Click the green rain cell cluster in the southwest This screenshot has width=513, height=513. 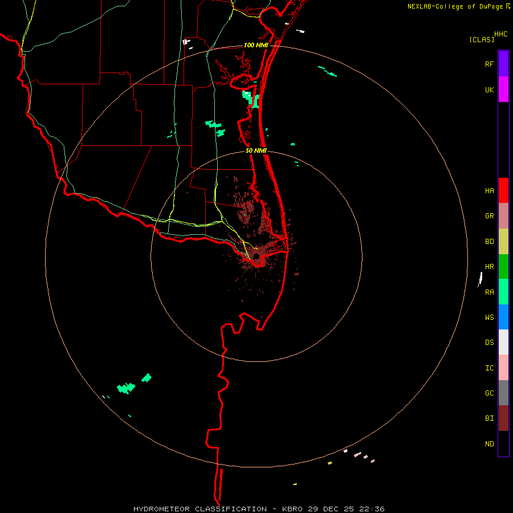tap(127, 388)
